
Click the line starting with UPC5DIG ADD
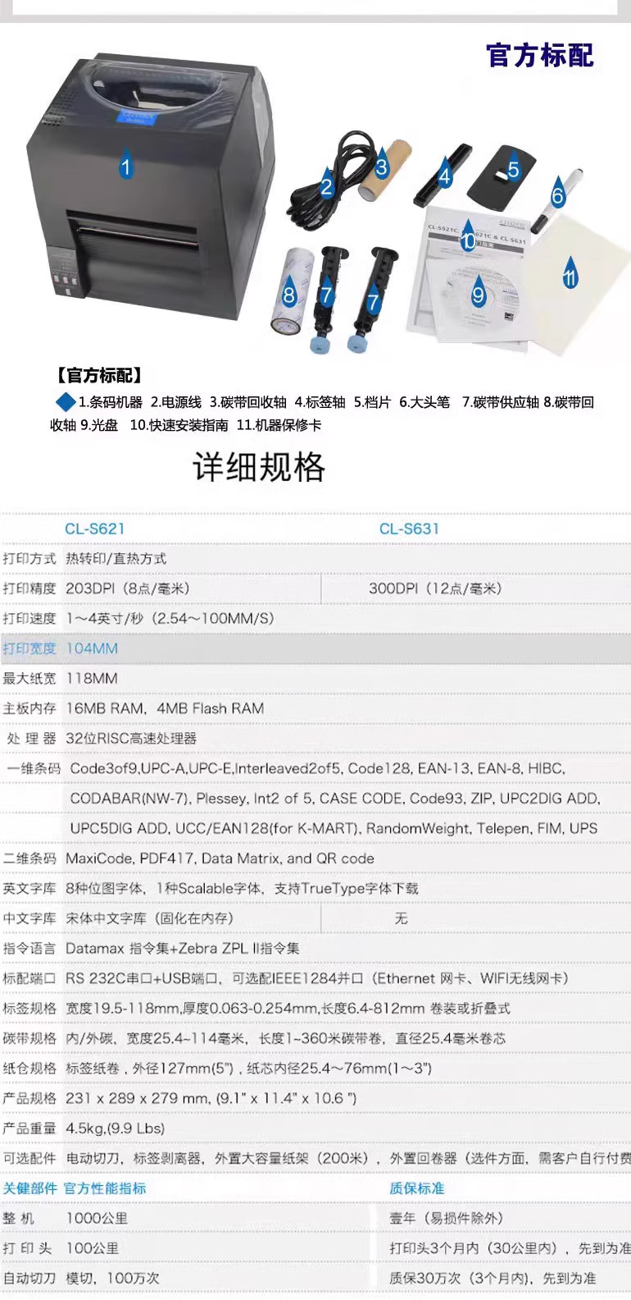coord(334,829)
